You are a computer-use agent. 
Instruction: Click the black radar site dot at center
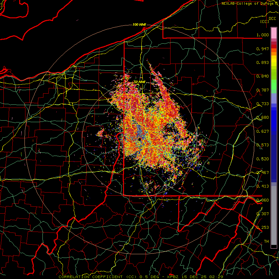(x=140, y=139)
